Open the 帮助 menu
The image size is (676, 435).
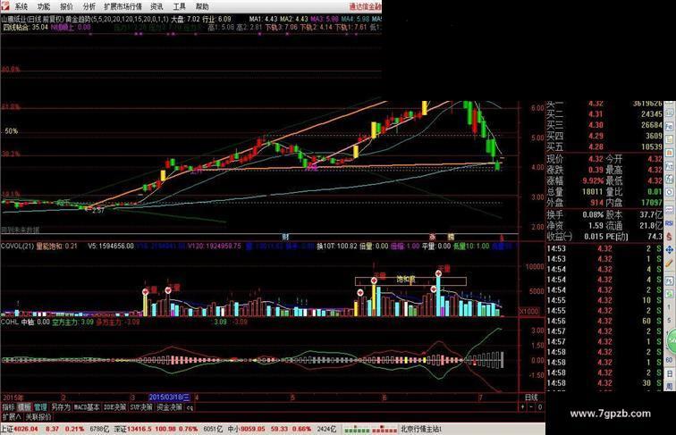tap(202, 6)
